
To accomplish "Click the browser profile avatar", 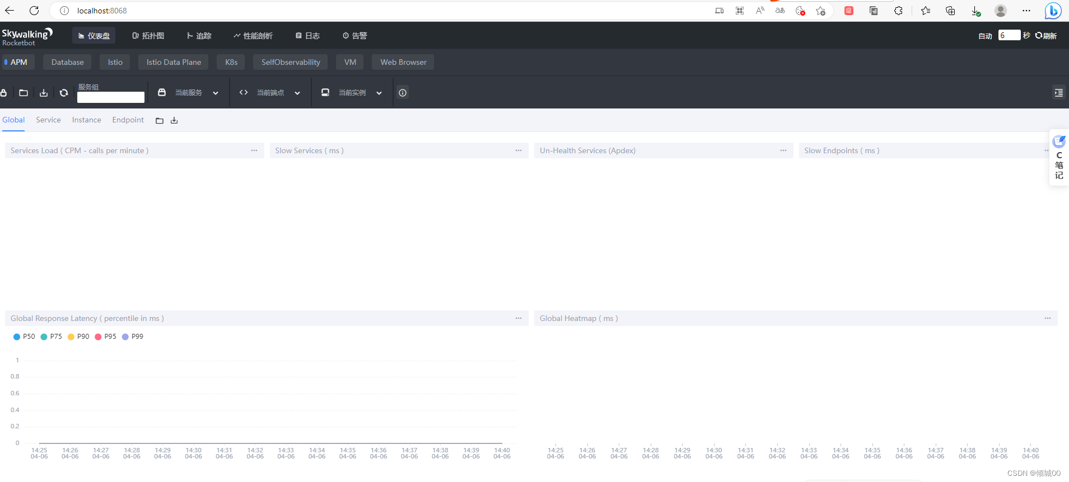I will point(1001,11).
